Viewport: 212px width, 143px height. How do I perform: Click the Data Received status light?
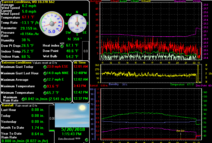[87, 140]
